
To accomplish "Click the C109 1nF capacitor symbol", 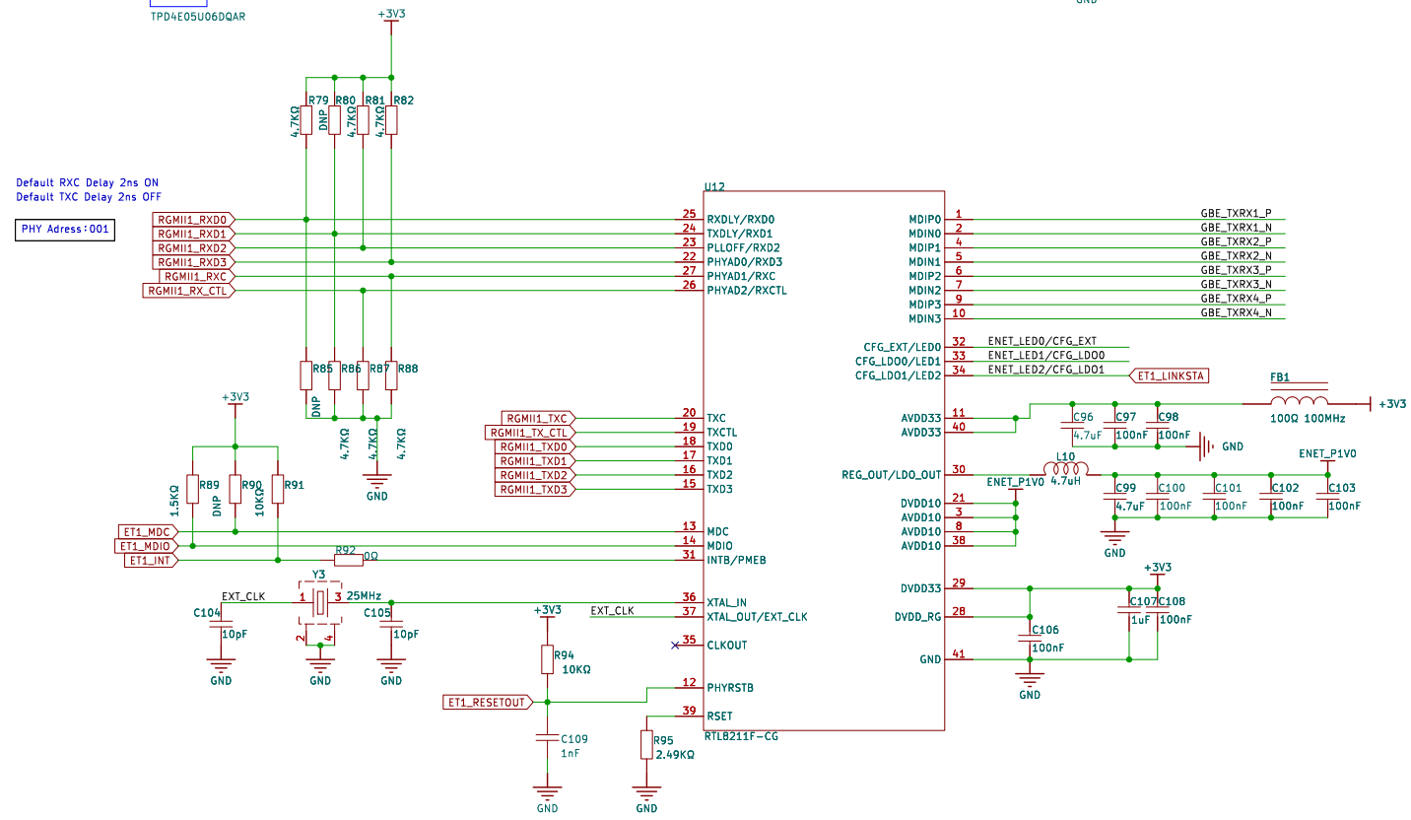I will (x=547, y=737).
